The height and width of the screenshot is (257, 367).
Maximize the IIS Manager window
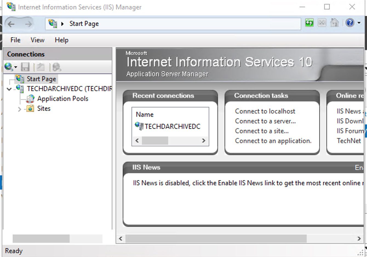pyautogui.click(x=327, y=7)
